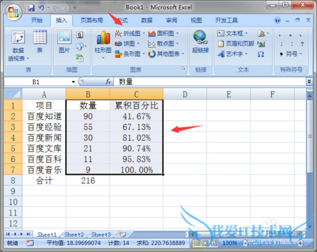Insert a scatter chart (散点图)

click(164, 44)
